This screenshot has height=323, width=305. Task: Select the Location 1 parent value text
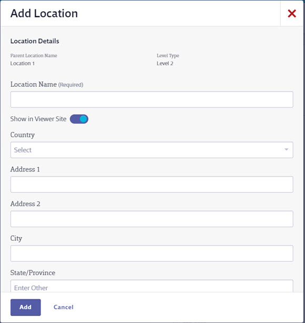pyautogui.click(x=23, y=64)
